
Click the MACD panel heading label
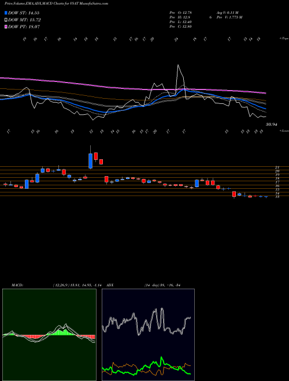pos(17,285)
